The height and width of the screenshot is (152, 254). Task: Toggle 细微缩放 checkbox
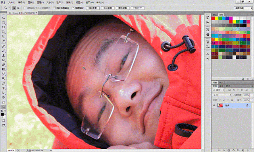click(x=73, y=8)
